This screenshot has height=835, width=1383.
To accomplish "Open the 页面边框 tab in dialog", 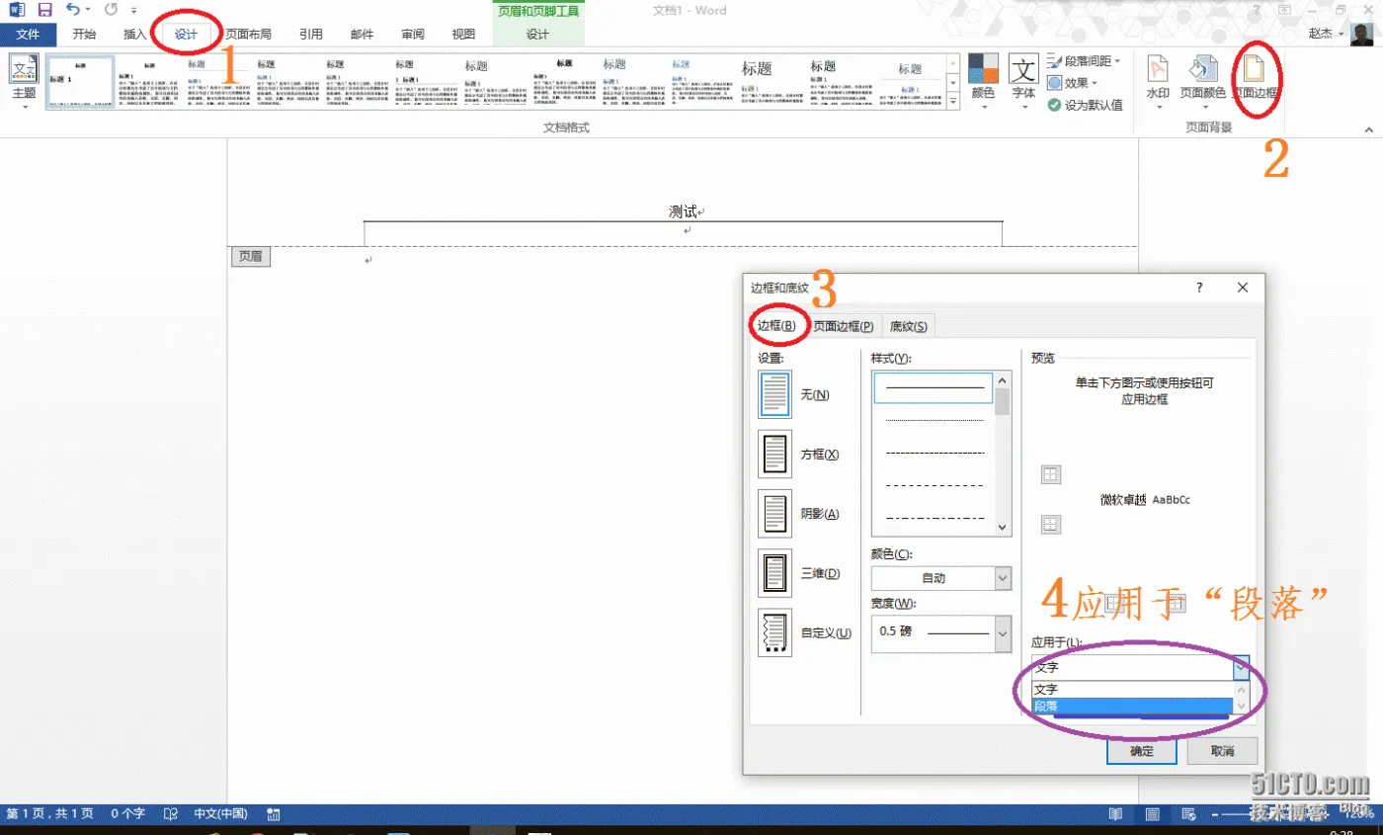I will (x=843, y=326).
